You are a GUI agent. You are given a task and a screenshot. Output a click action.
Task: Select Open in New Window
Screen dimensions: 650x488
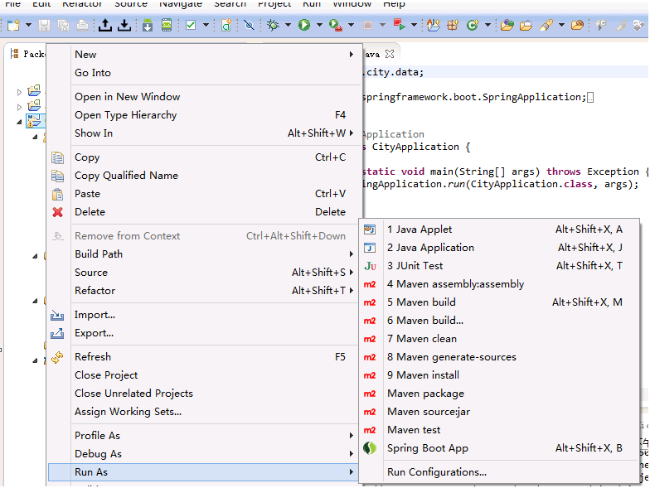pyautogui.click(x=204, y=97)
